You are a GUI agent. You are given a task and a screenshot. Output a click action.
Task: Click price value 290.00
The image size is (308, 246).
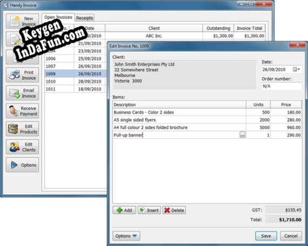coord(286,135)
